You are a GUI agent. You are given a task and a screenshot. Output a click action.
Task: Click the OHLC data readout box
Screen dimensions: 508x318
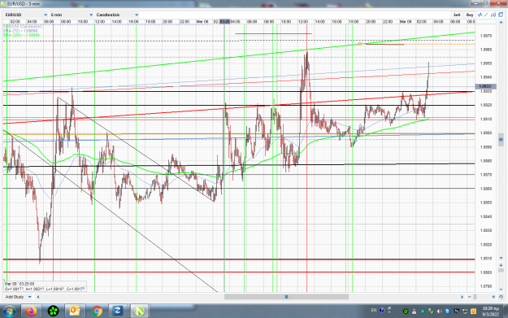[x=45, y=286]
